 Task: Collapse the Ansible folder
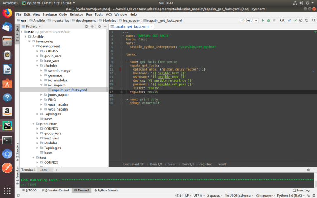pyautogui.click(x=26, y=37)
